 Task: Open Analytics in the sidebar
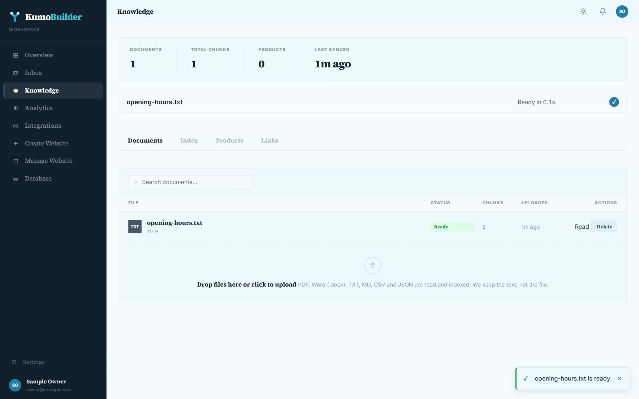click(x=53, y=108)
